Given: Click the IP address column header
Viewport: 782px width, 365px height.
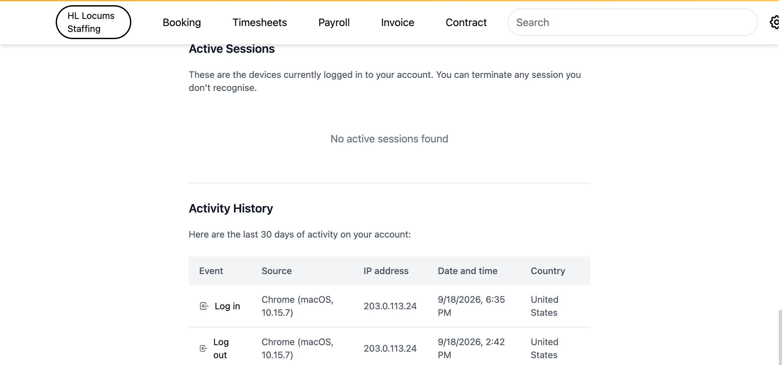Looking at the screenshot, I should [x=386, y=271].
